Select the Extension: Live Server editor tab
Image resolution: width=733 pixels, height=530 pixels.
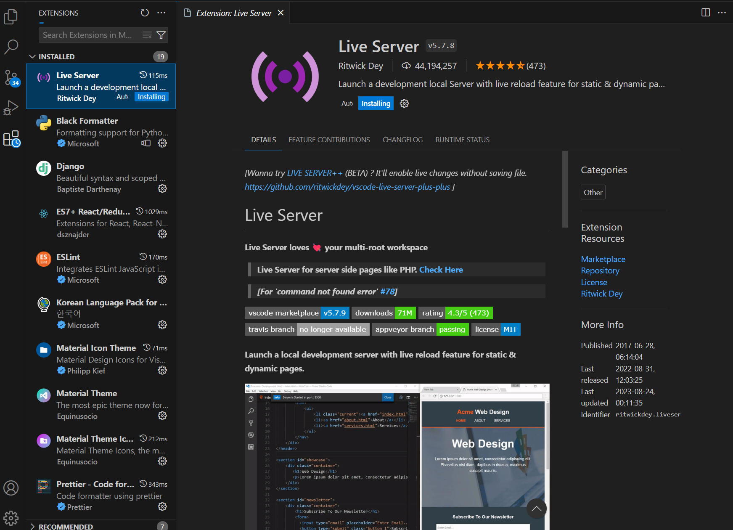coord(233,13)
